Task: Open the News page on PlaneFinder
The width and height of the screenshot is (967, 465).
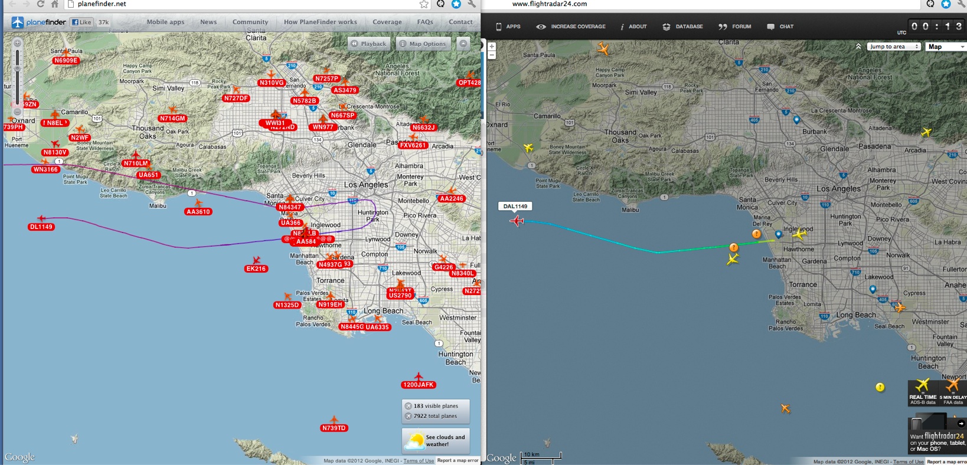Action: (208, 22)
